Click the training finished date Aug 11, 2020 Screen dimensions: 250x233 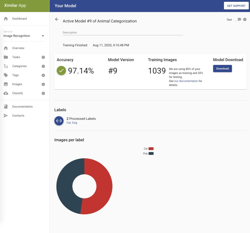[111, 45]
